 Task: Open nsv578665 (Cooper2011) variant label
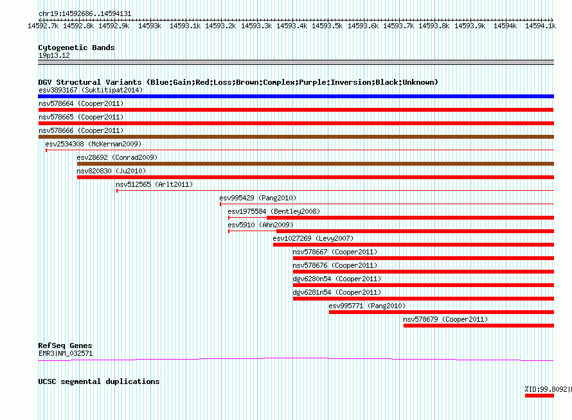(x=81, y=117)
